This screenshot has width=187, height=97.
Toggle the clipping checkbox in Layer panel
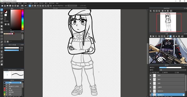pos(163,73)
